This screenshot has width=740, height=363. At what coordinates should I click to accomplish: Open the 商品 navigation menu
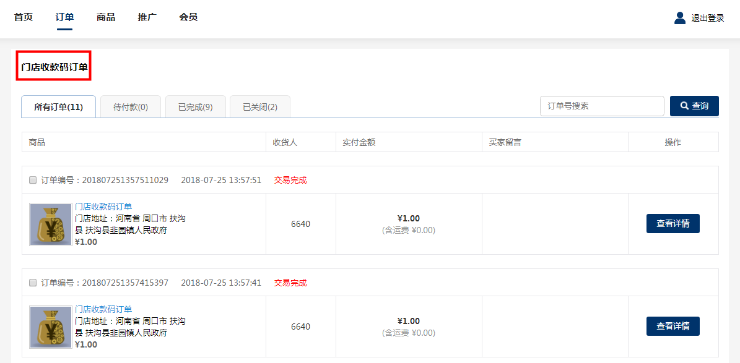click(x=106, y=17)
